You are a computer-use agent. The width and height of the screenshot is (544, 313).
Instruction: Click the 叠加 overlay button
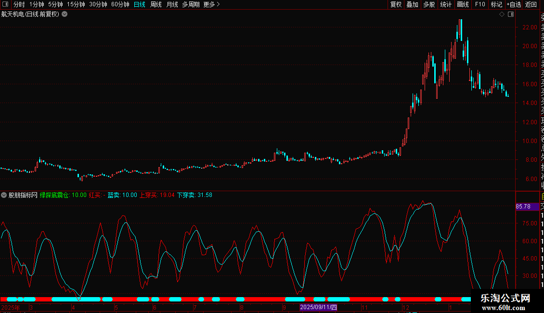pos(412,4)
